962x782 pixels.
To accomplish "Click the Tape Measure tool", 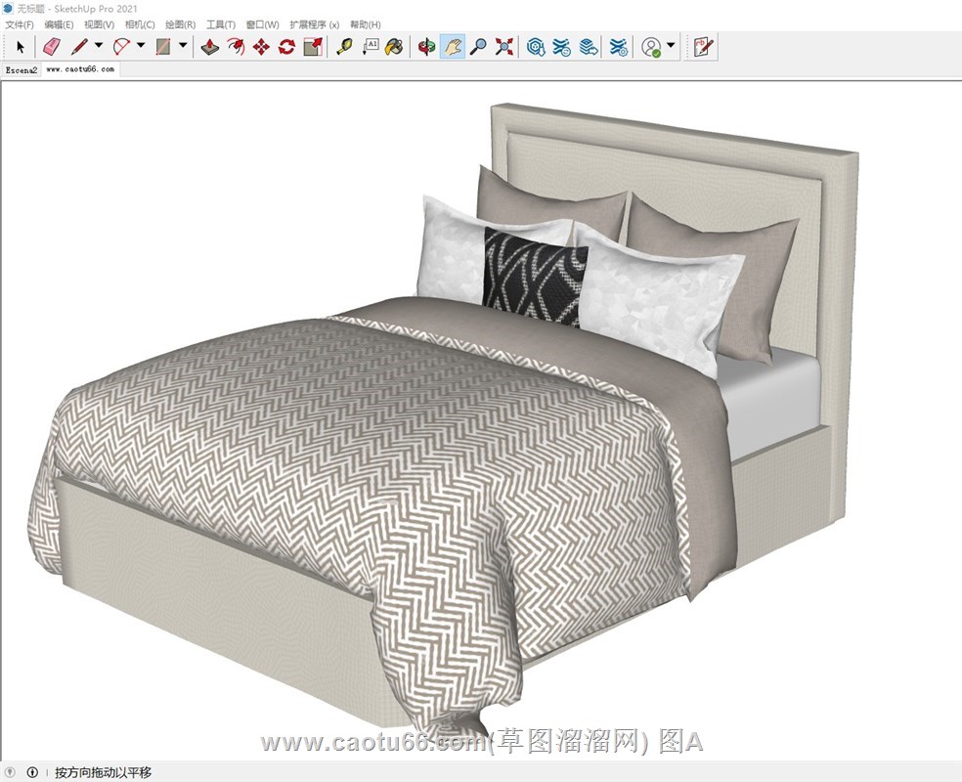I will pos(344,46).
